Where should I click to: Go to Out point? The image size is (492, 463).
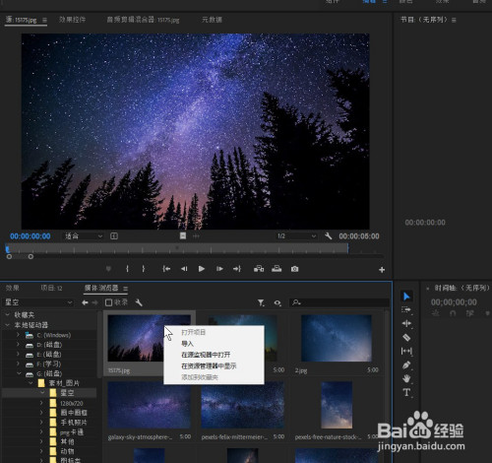[237, 269]
